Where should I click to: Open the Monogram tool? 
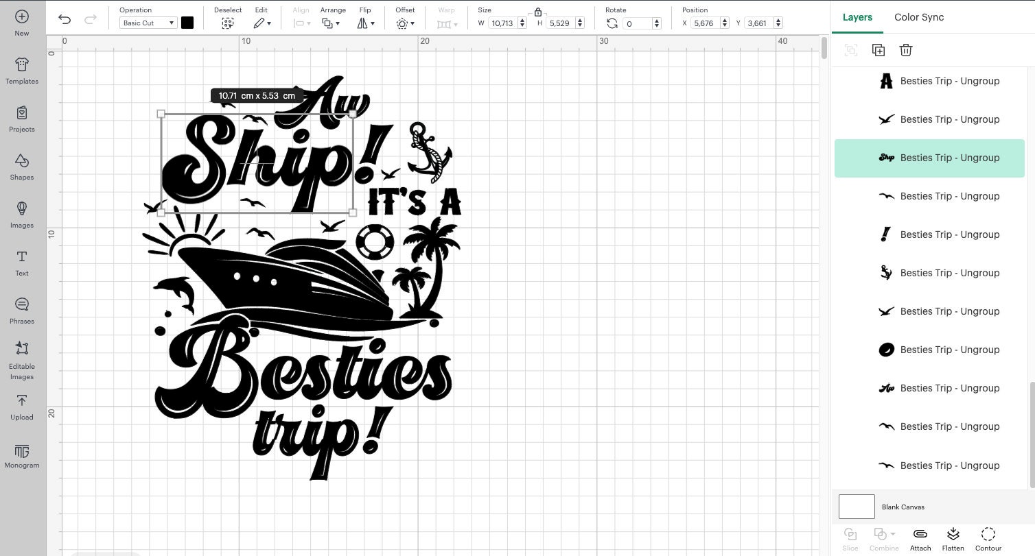coord(21,455)
